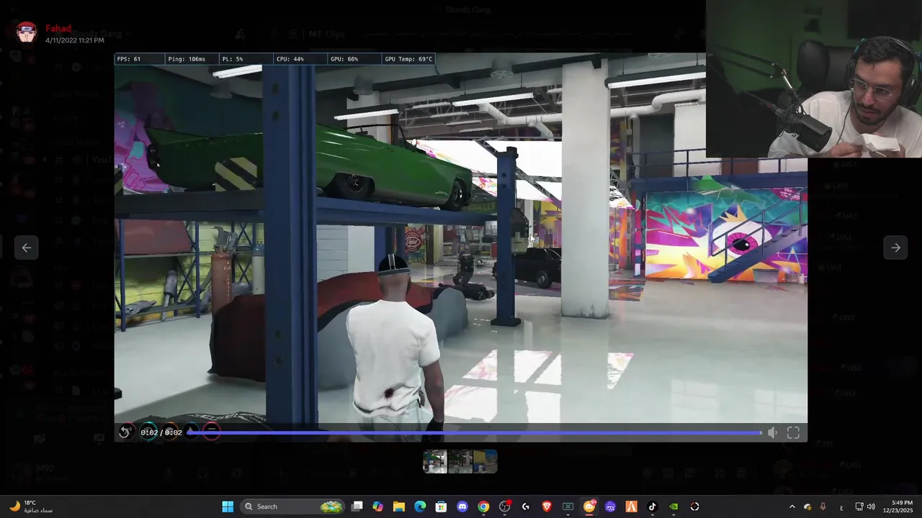Open Microsoft Store from the taskbar
Image resolution: width=922 pixels, height=518 pixels.
pyautogui.click(x=441, y=506)
